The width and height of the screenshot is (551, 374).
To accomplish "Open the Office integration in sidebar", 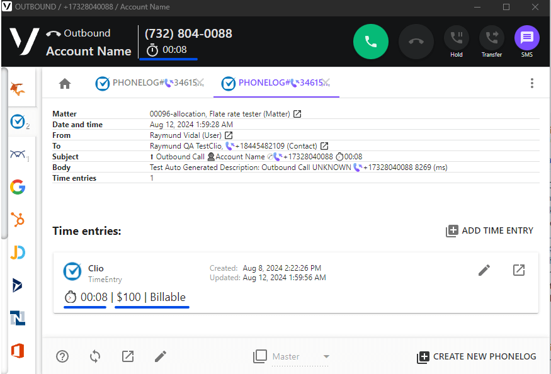I will click(x=18, y=351).
